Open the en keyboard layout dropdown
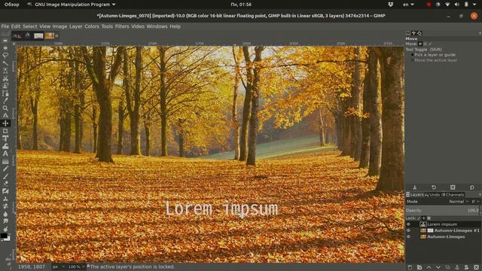The height and width of the screenshot is (271, 482). 408,5
